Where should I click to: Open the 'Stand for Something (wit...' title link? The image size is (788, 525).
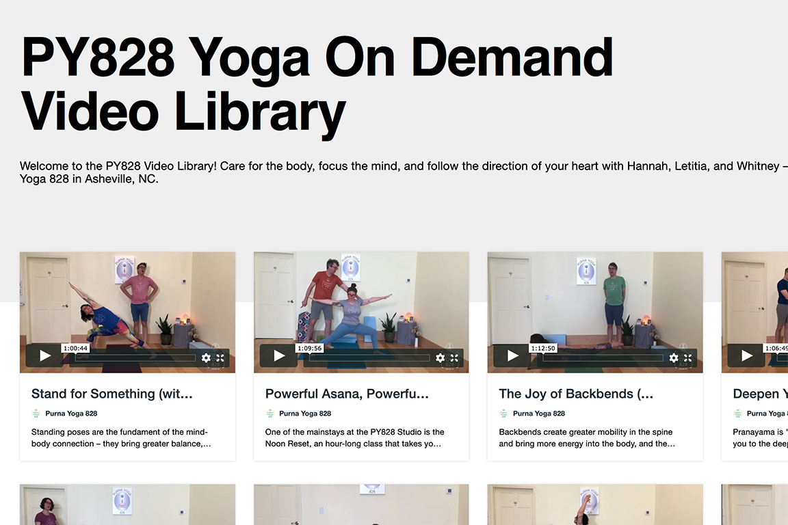(111, 393)
